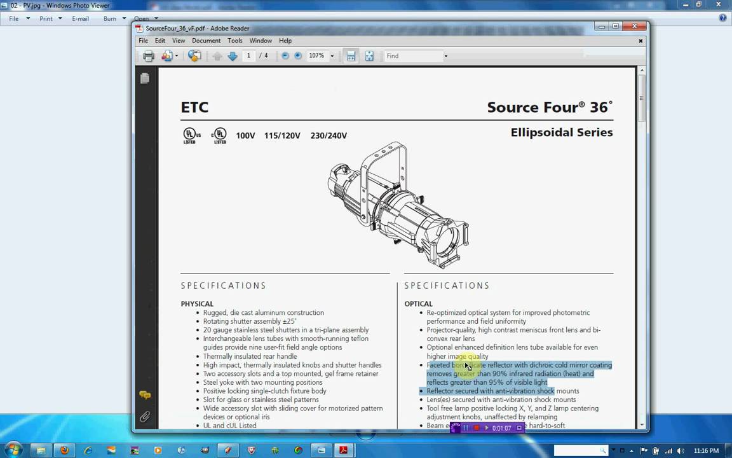
Task: Click taskbar search box
Action: coord(580,450)
